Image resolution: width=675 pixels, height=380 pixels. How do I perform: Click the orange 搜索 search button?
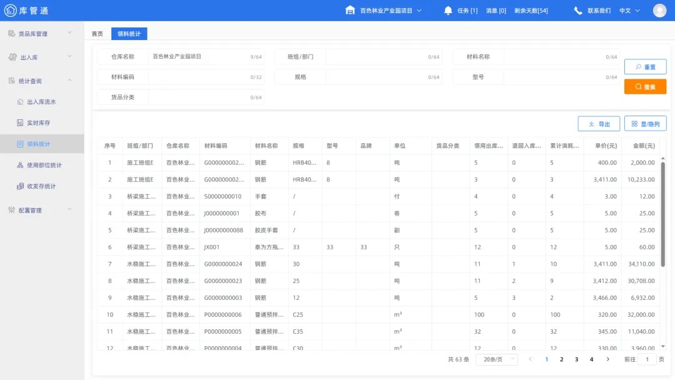coord(645,86)
